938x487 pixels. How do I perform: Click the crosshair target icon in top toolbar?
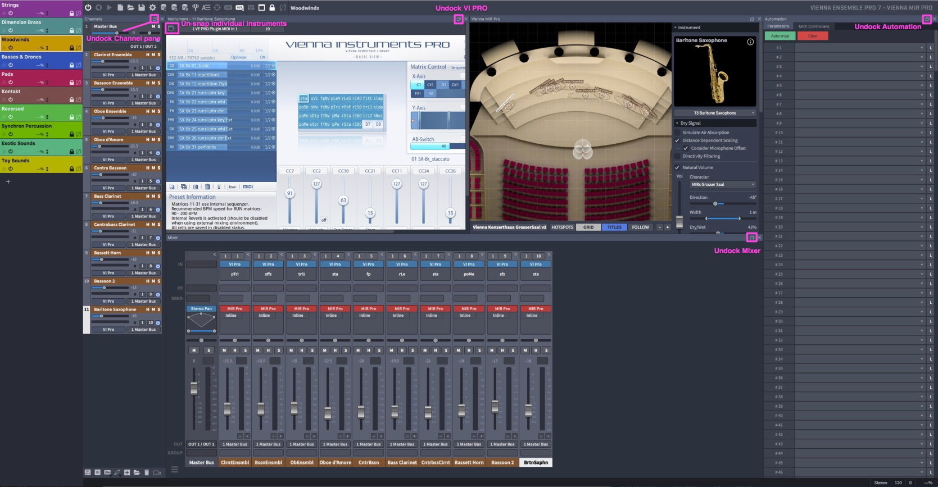217,7
